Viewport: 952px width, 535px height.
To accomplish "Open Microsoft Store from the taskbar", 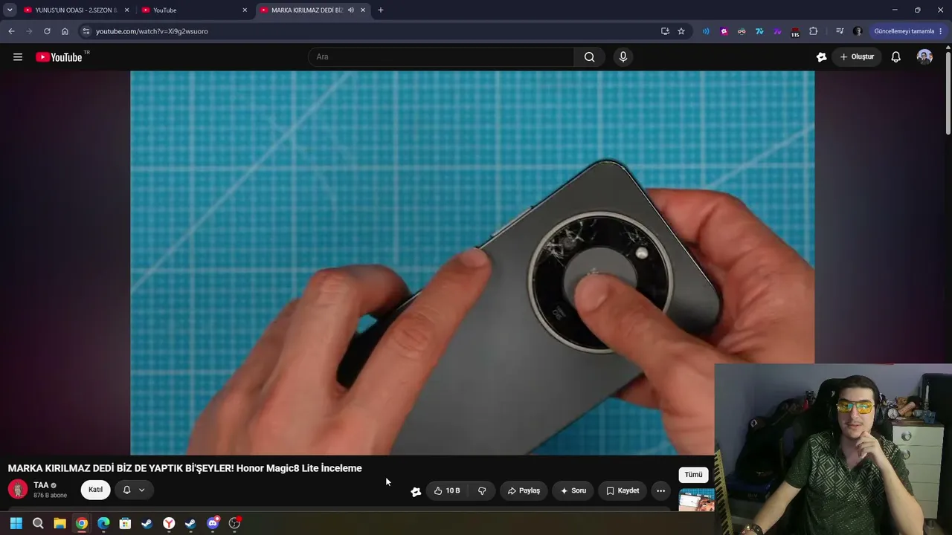I will (125, 523).
